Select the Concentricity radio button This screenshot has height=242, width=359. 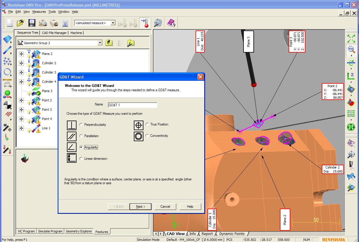pyautogui.click(x=147, y=136)
